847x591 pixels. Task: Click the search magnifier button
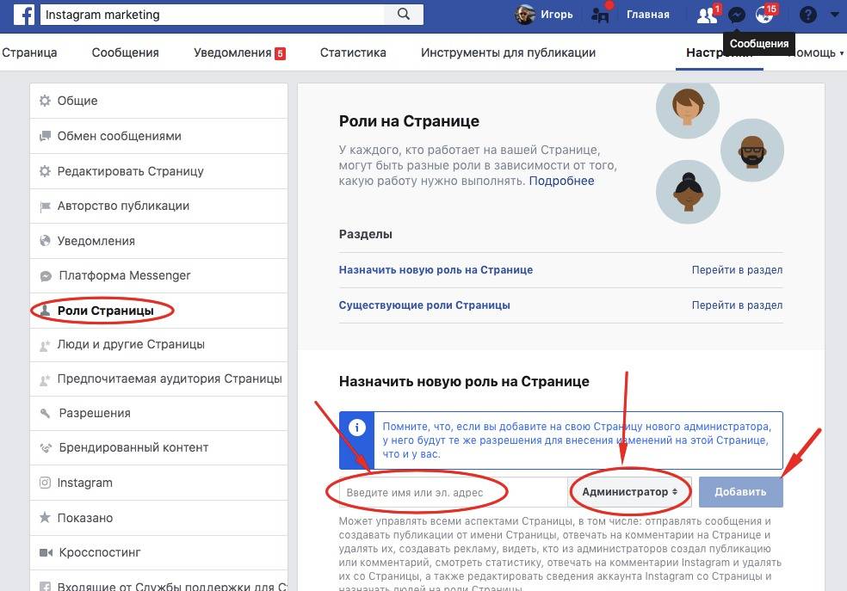404,15
